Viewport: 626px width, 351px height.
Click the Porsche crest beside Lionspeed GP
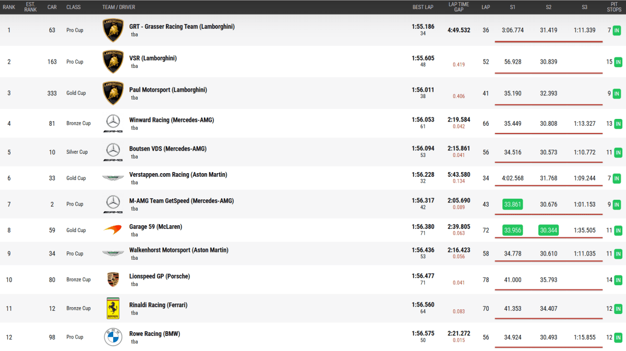pyautogui.click(x=113, y=280)
